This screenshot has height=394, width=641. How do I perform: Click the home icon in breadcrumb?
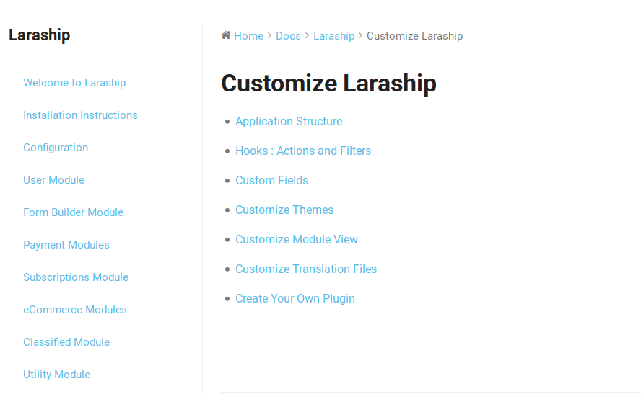coord(226,35)
